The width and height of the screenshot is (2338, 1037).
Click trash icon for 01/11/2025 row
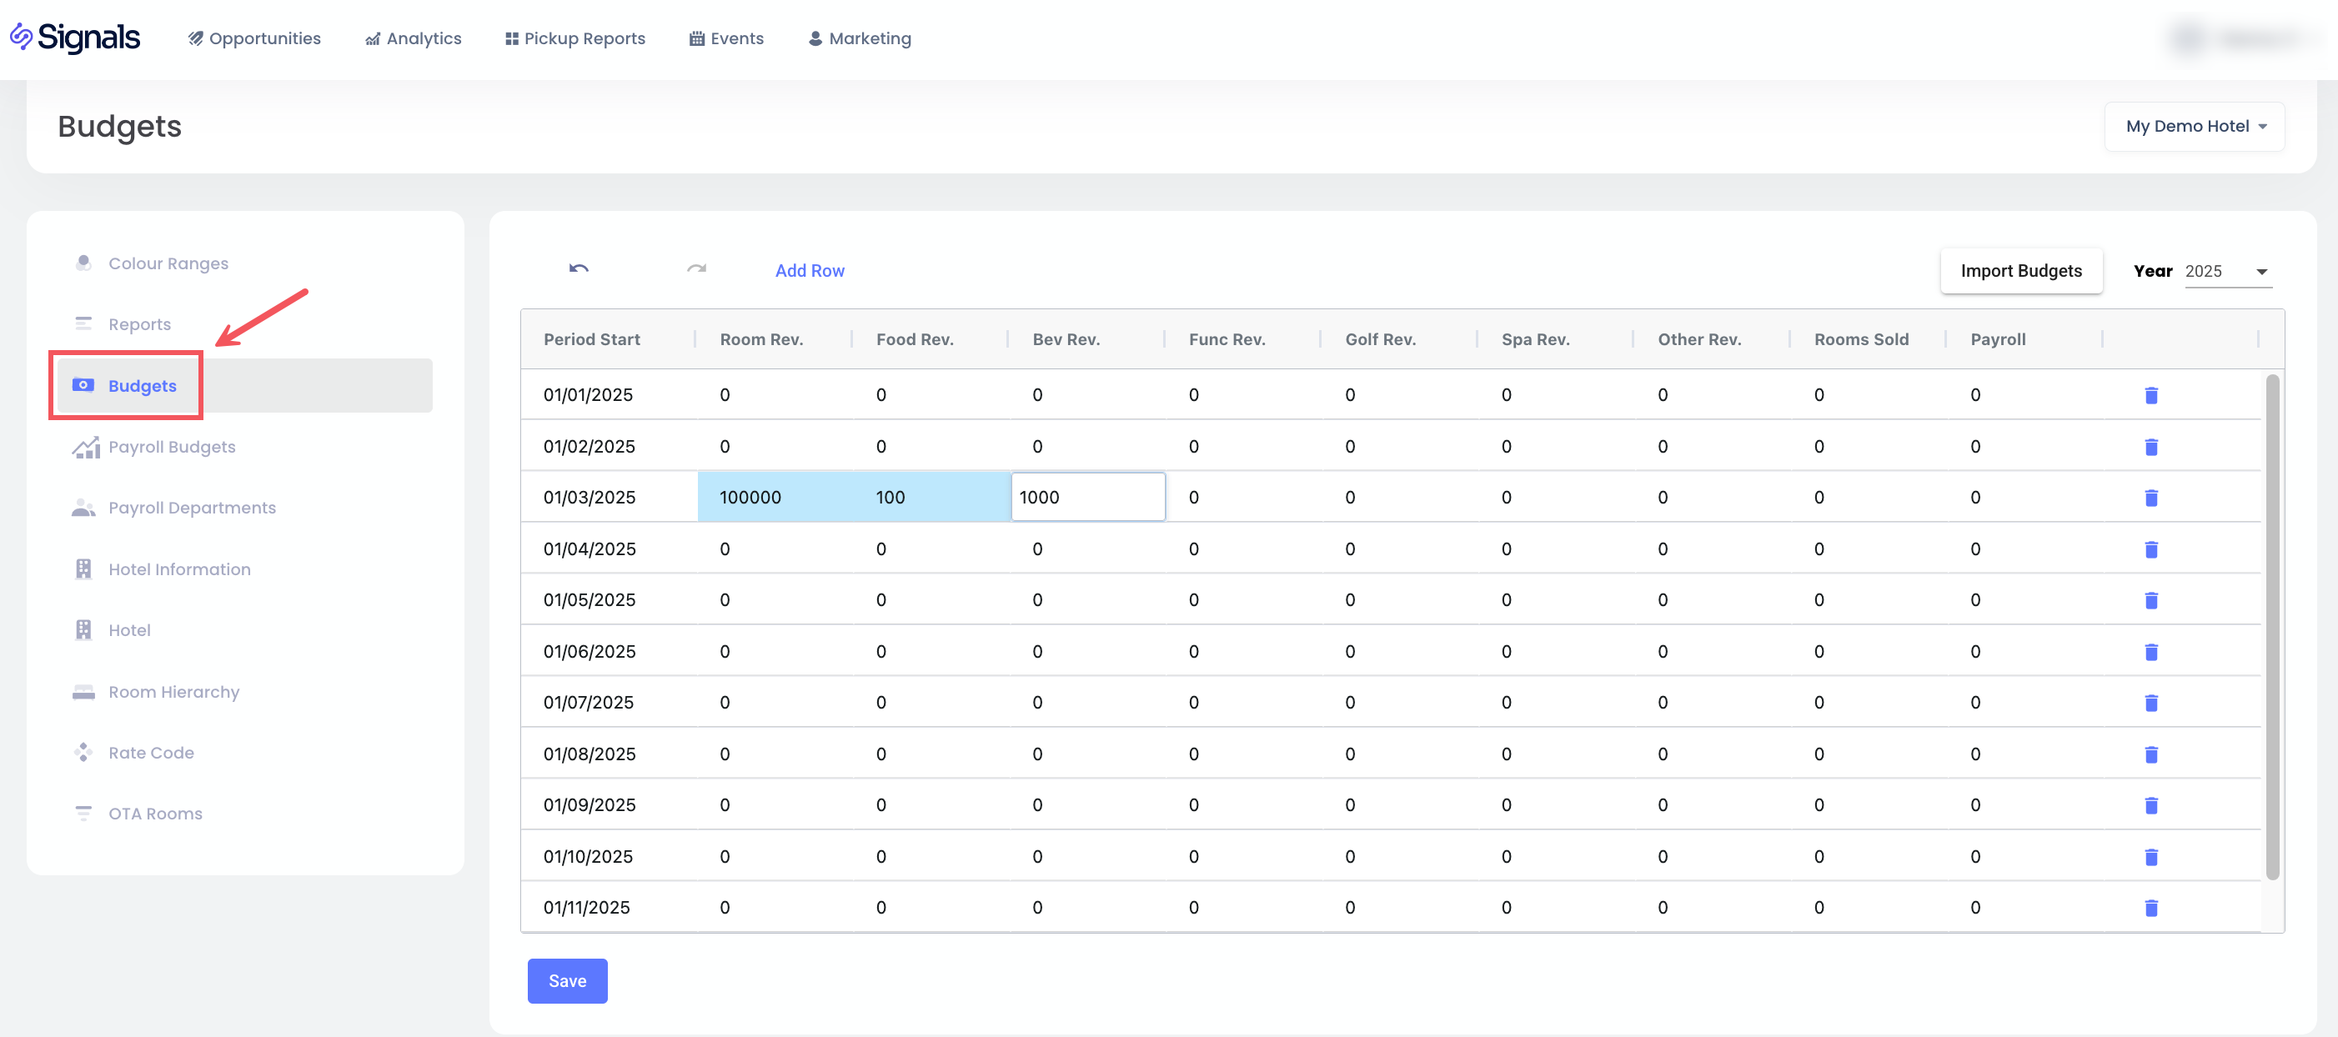[2150, 908]
